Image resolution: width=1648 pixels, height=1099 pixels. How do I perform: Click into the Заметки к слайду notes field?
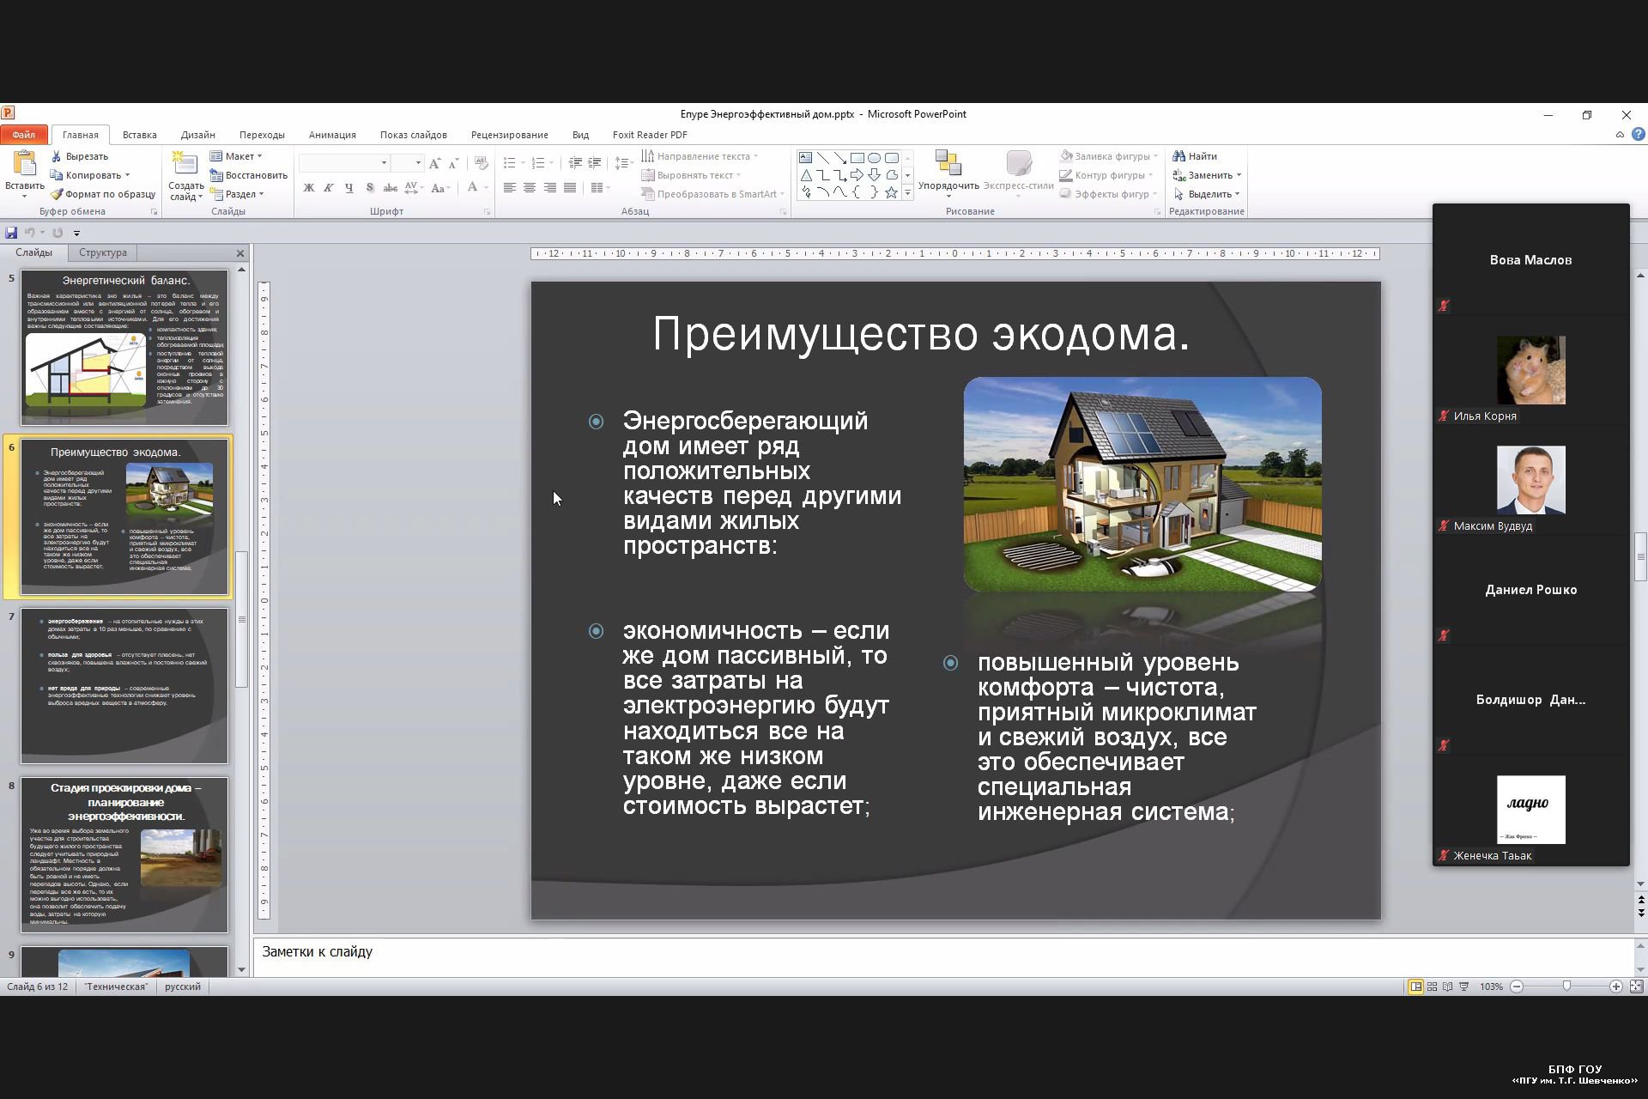pyautogui.click(x=944, y=957)
